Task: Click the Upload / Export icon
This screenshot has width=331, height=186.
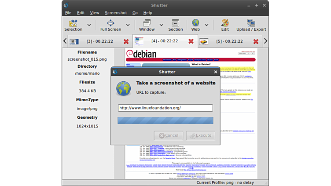Action: coord(251,23)
